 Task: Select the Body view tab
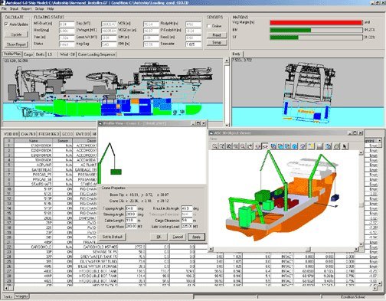click(237, 54)
